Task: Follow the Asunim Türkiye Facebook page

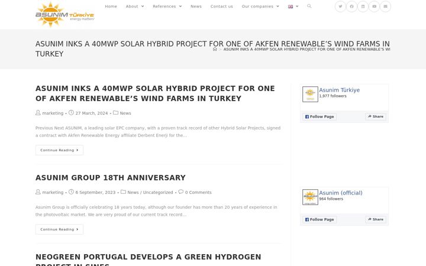Action: pos(319,116)
